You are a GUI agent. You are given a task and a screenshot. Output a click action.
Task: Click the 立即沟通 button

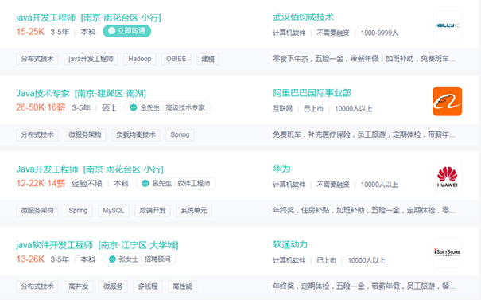126,31
